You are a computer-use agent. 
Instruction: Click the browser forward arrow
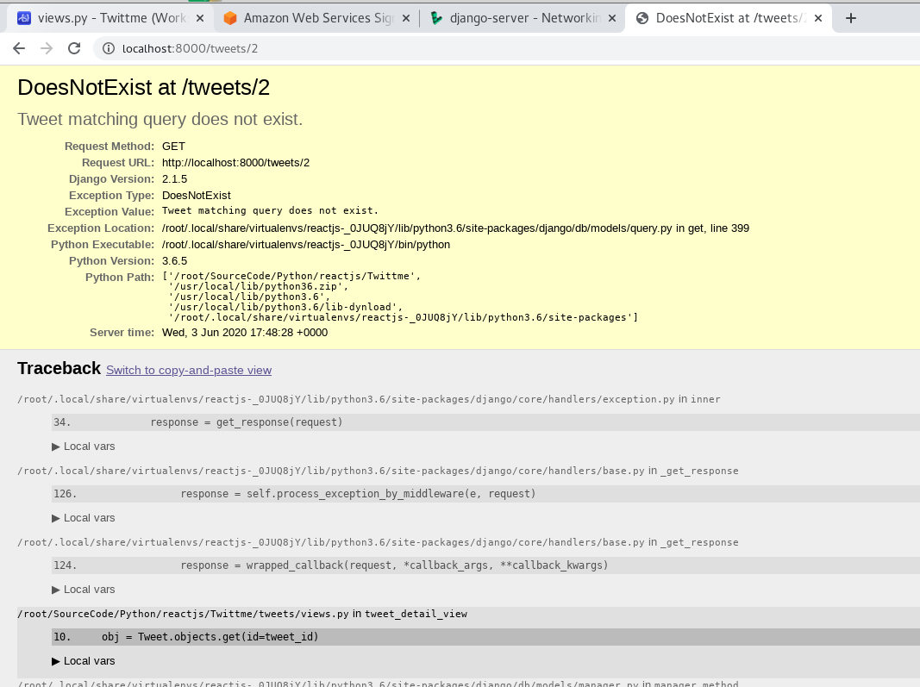click(x=47, y=48)
